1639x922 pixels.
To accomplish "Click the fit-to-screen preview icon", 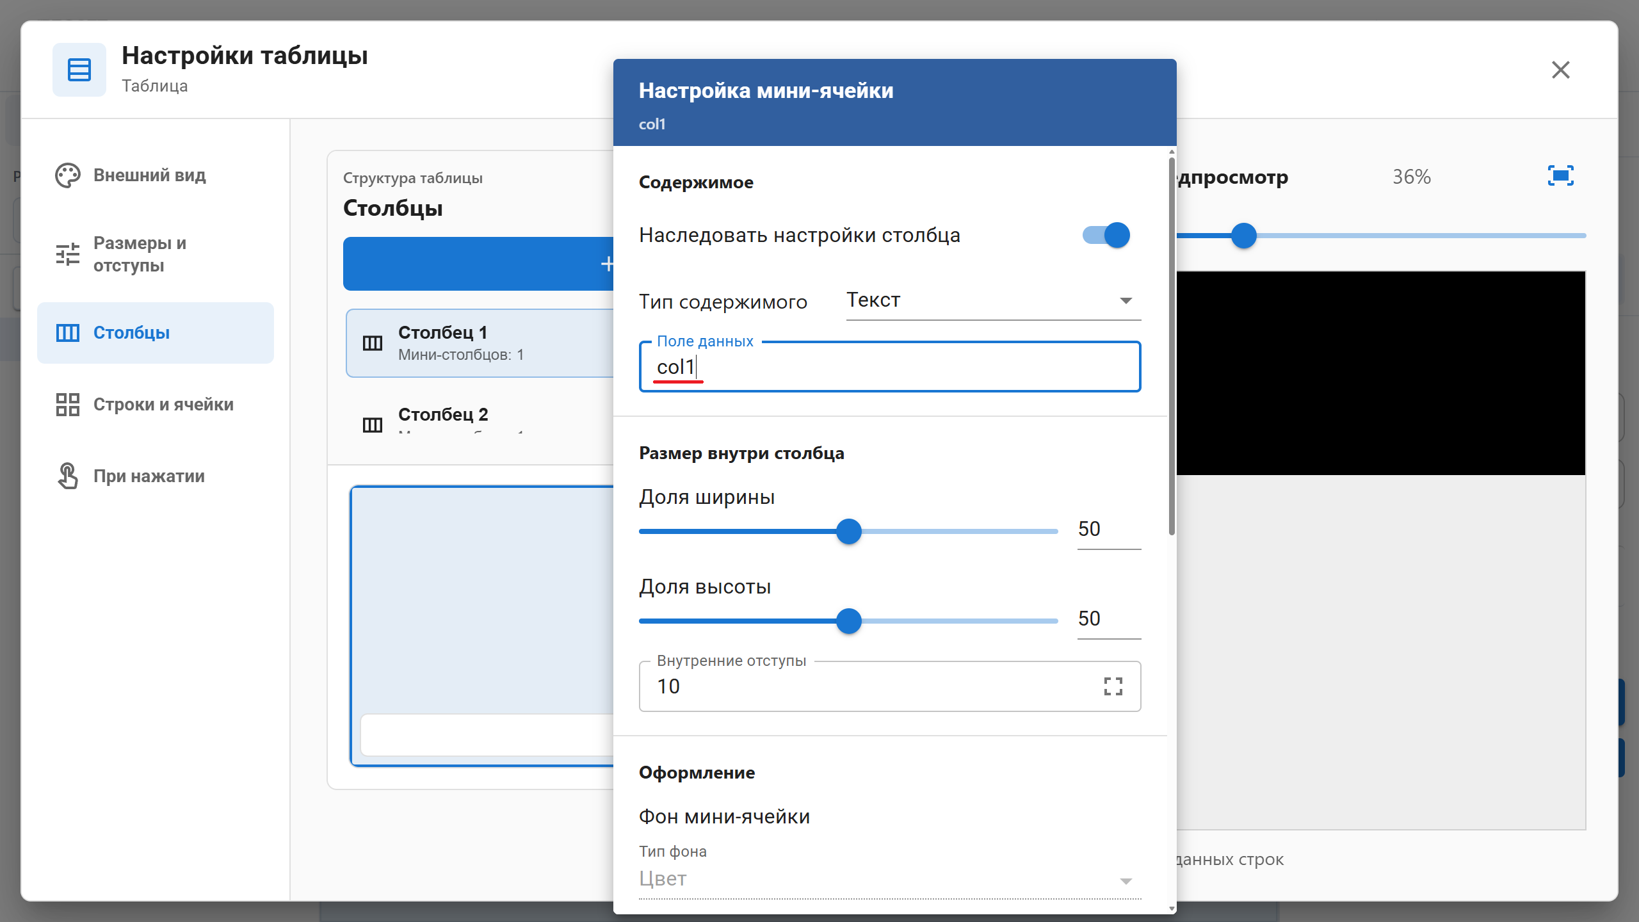I will tap(1561, 175).
